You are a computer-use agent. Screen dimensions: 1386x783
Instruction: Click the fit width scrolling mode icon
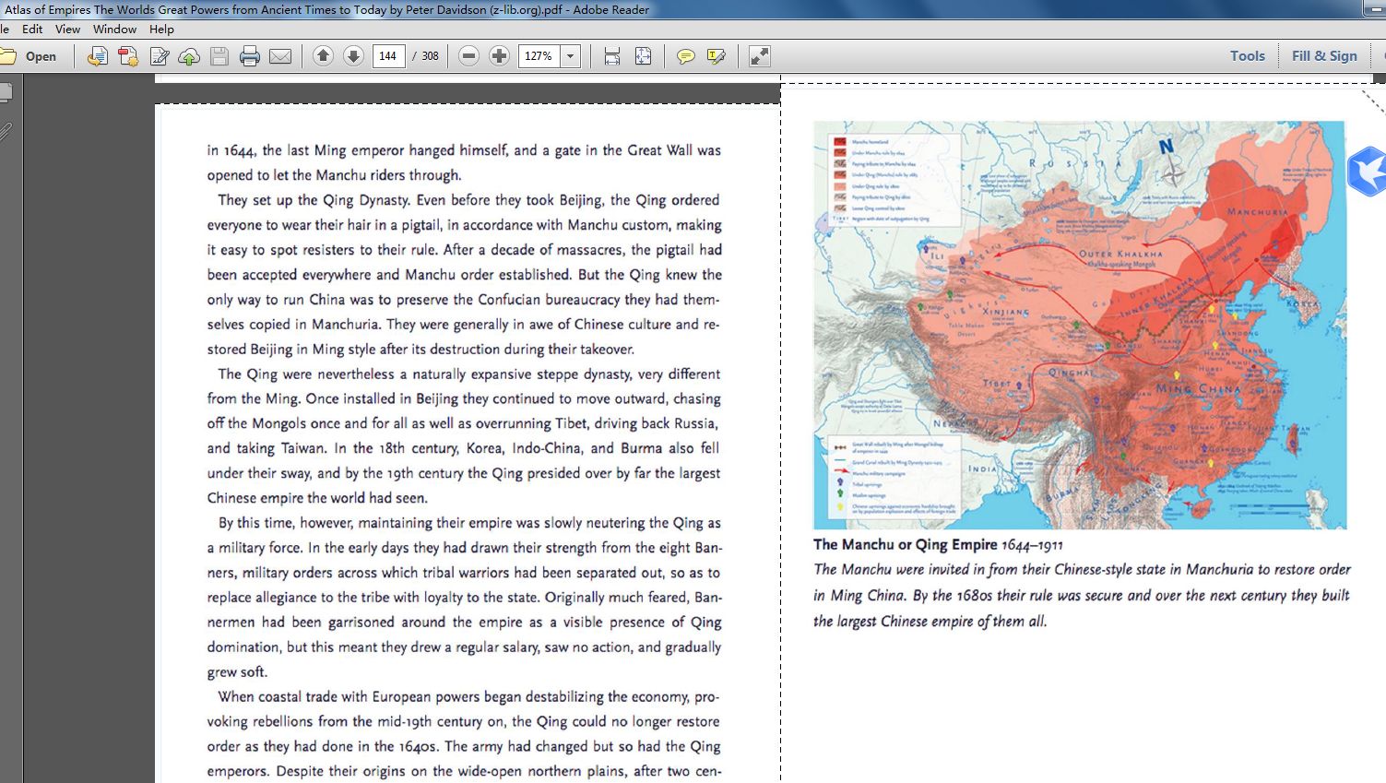tap(612, 56)
